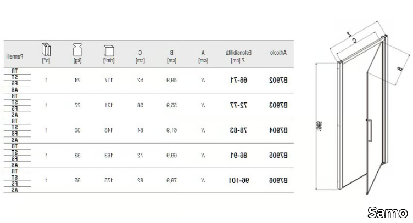This screenshot has height=223, width=413.
Task: Click the Pannelli column header
Action: [15, 56]
